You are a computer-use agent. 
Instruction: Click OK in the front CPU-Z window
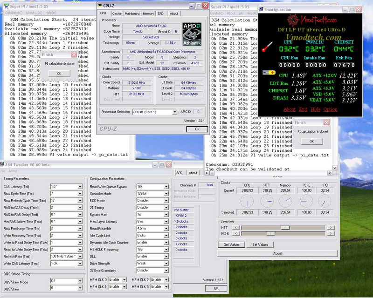(197, 129)
